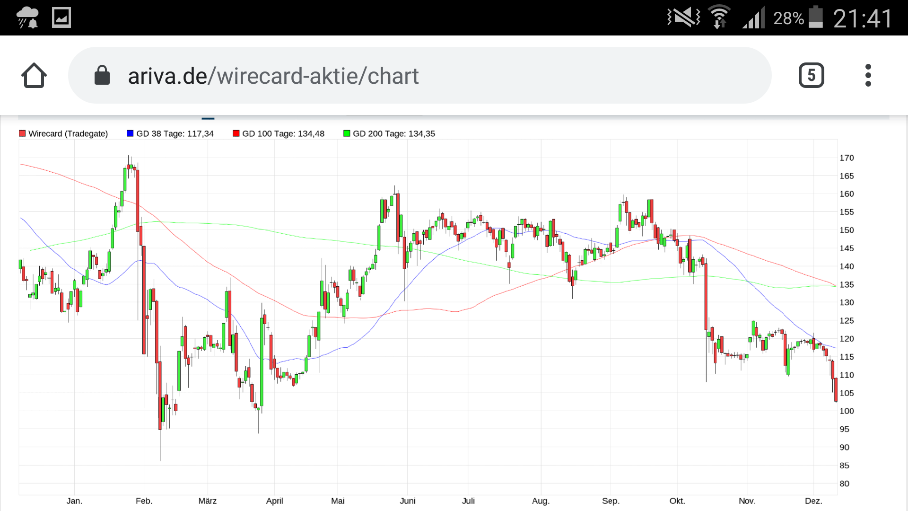The image size is (908, 511).
Task: Click the Wirecard (Tradegate) legend label
Action: pos(68,133)
